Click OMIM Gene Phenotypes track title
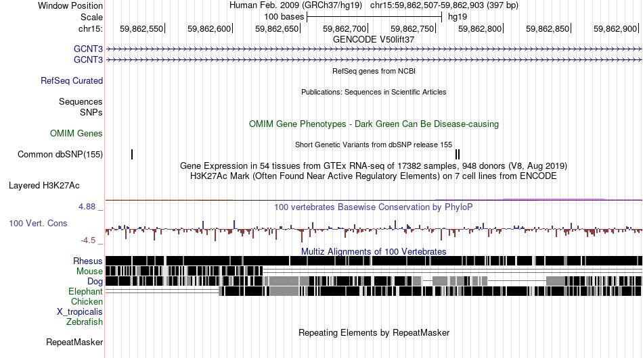 374,124
